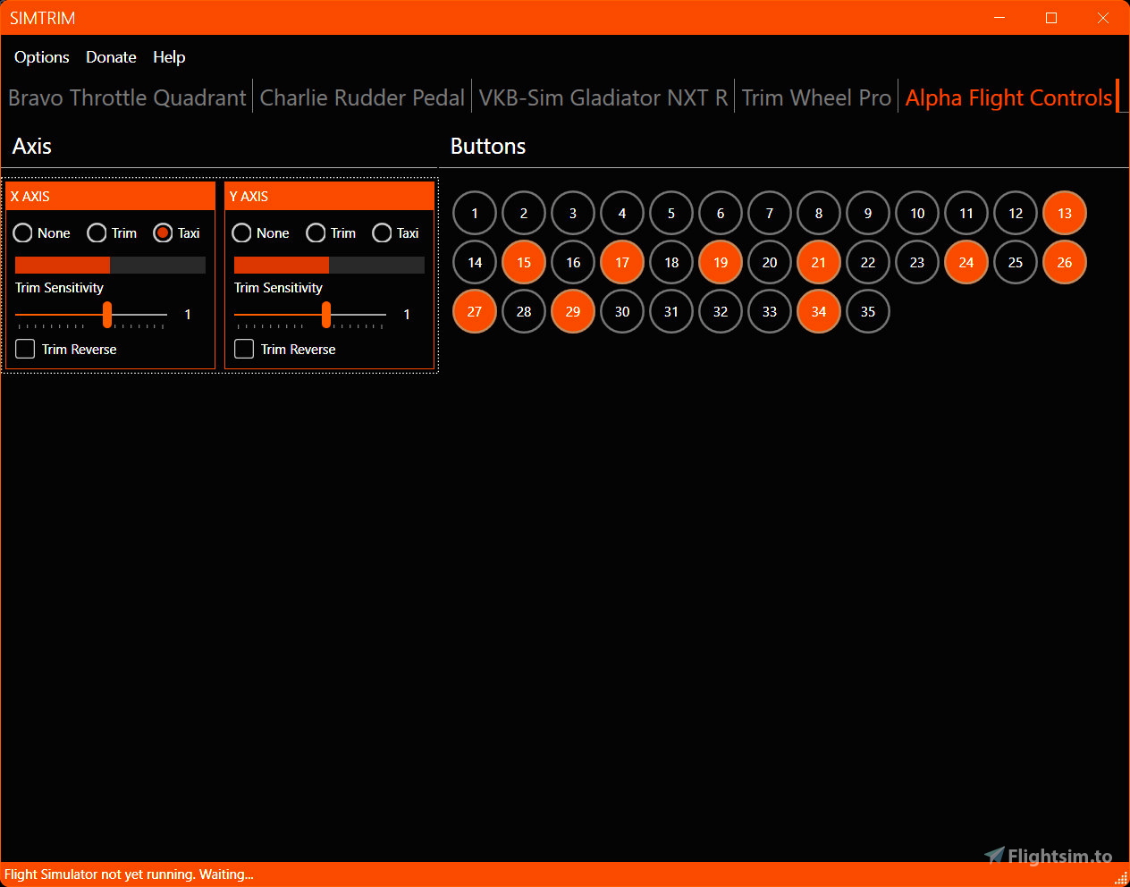This screenshot has height=887, width=1130.
Task: Adjust the Y axis Trim Sensitivity slider
Action: point(326,316)
